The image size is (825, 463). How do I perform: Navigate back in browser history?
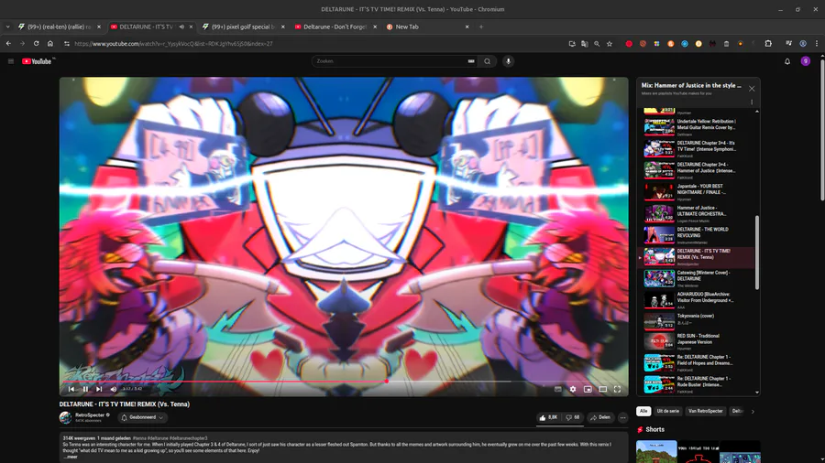click(x=8, y=44)
